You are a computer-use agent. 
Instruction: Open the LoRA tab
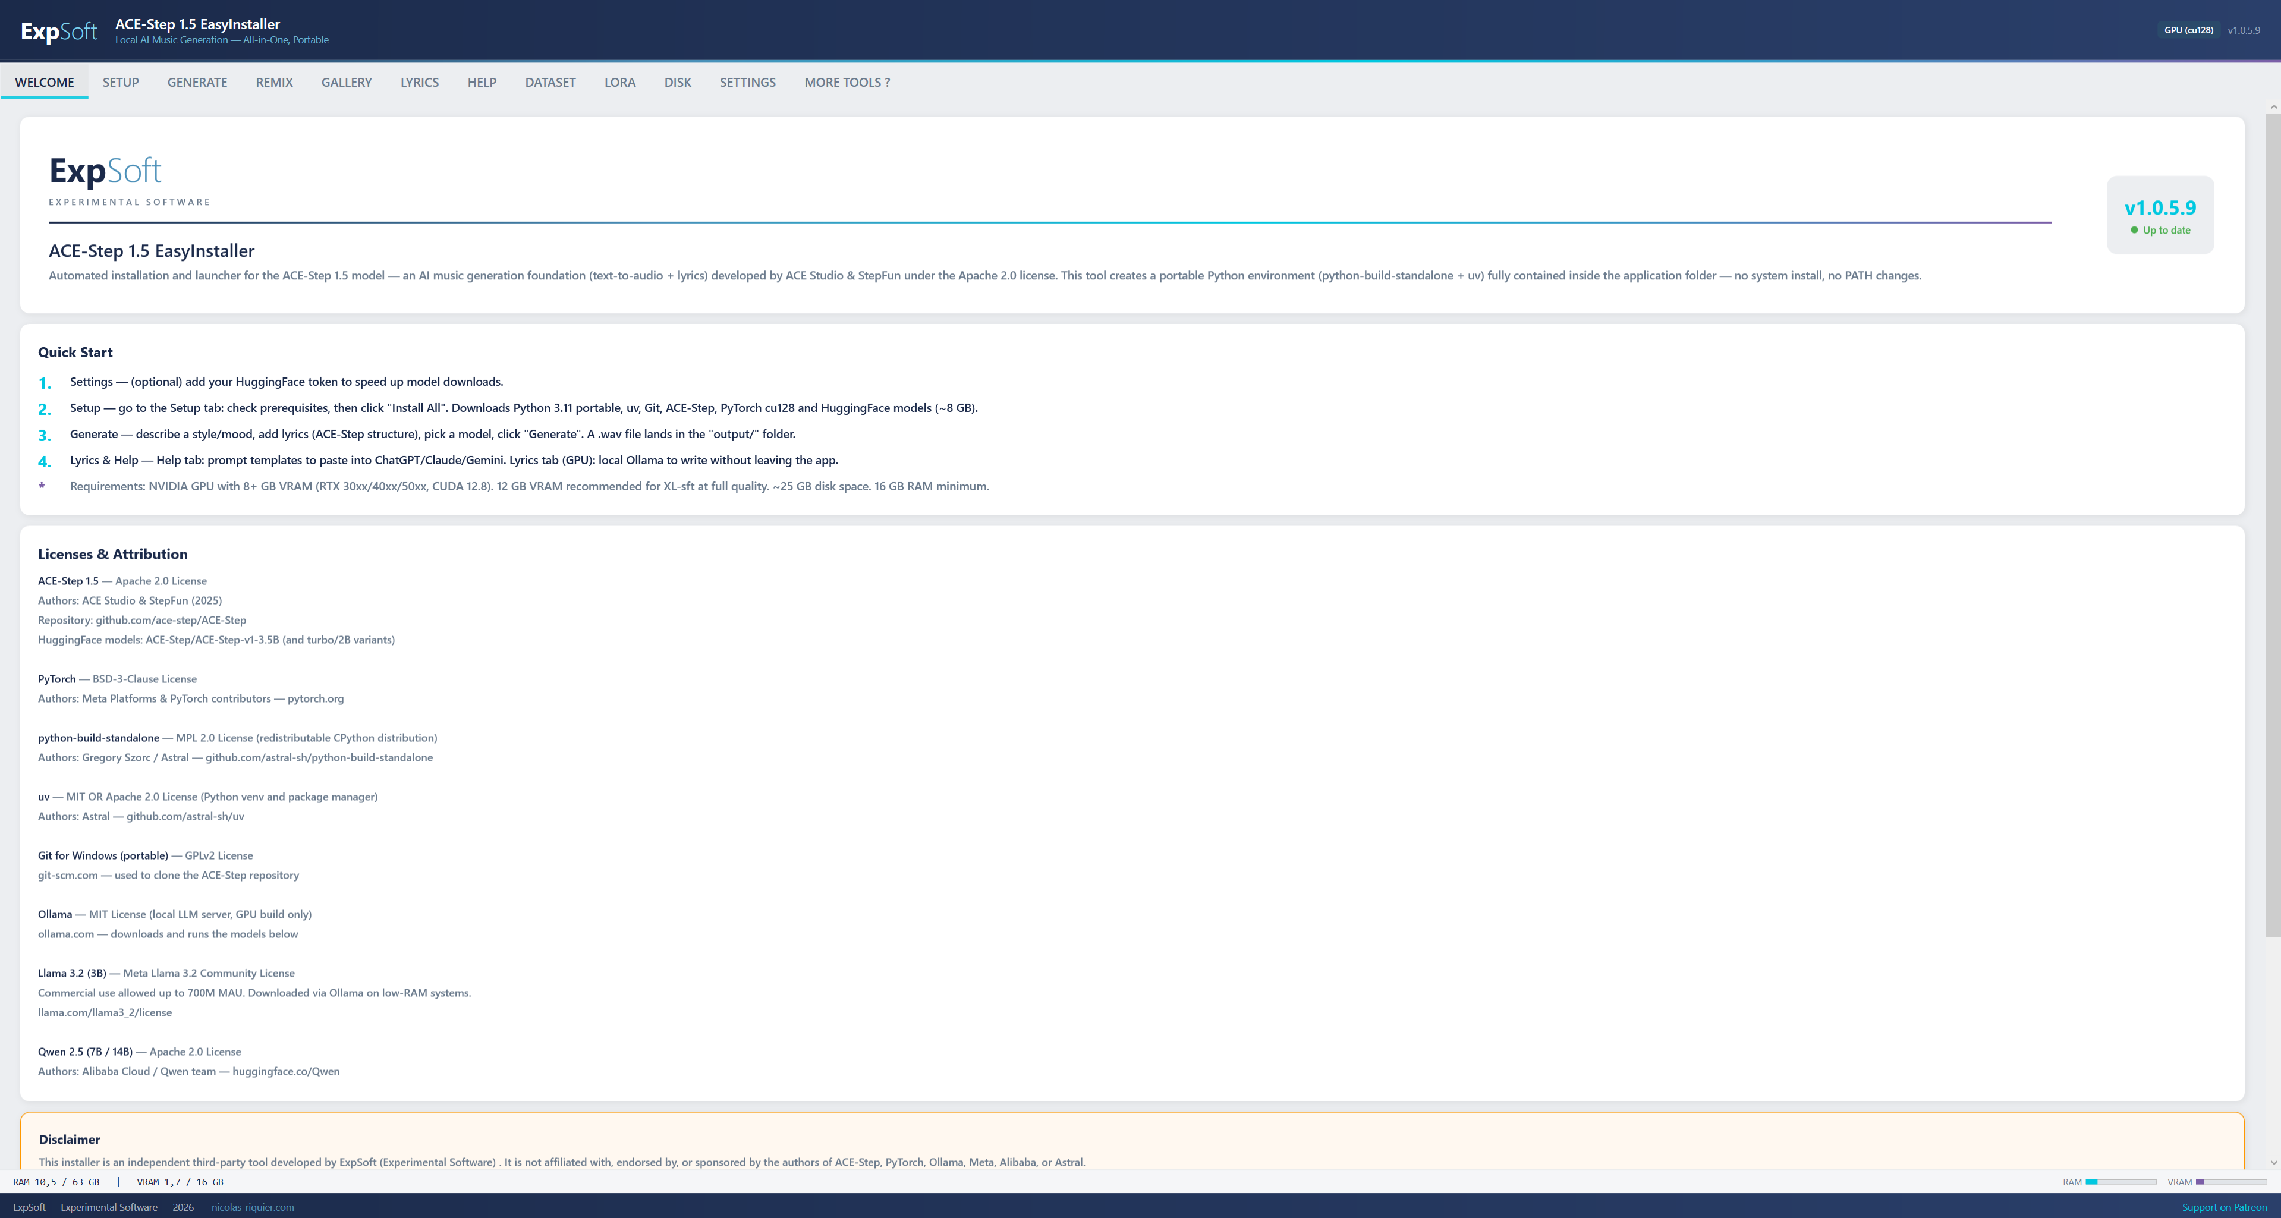tap(620, 82)
